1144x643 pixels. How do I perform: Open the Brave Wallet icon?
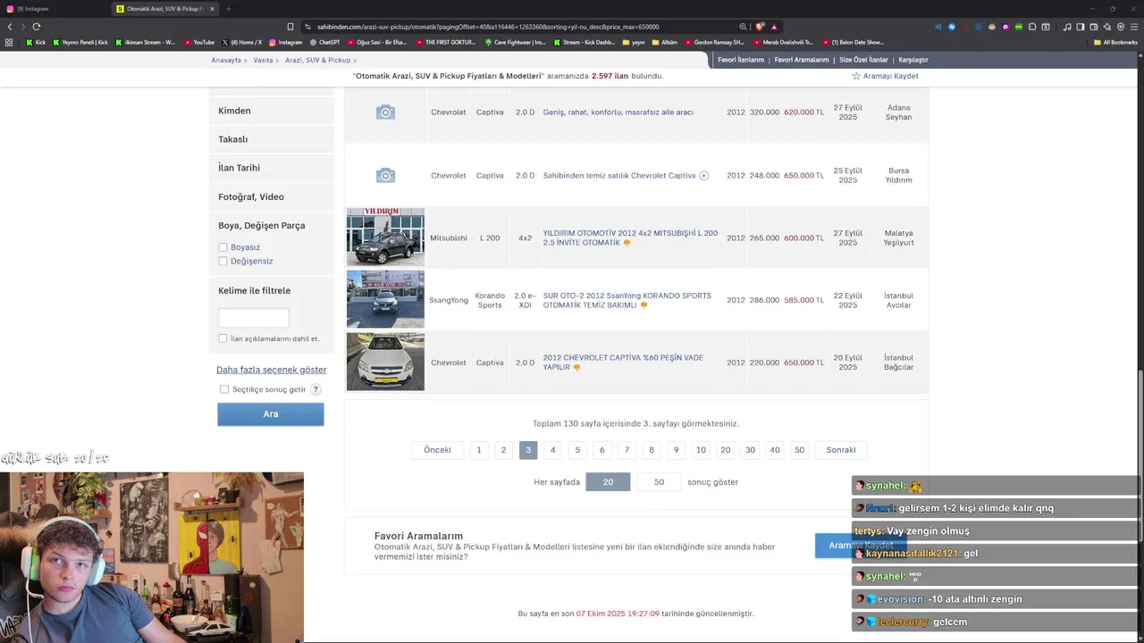(x=1094, y=27)
